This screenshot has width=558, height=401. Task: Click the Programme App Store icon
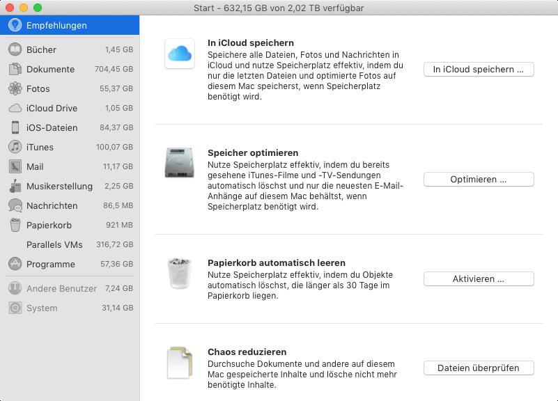pos(15,264)
